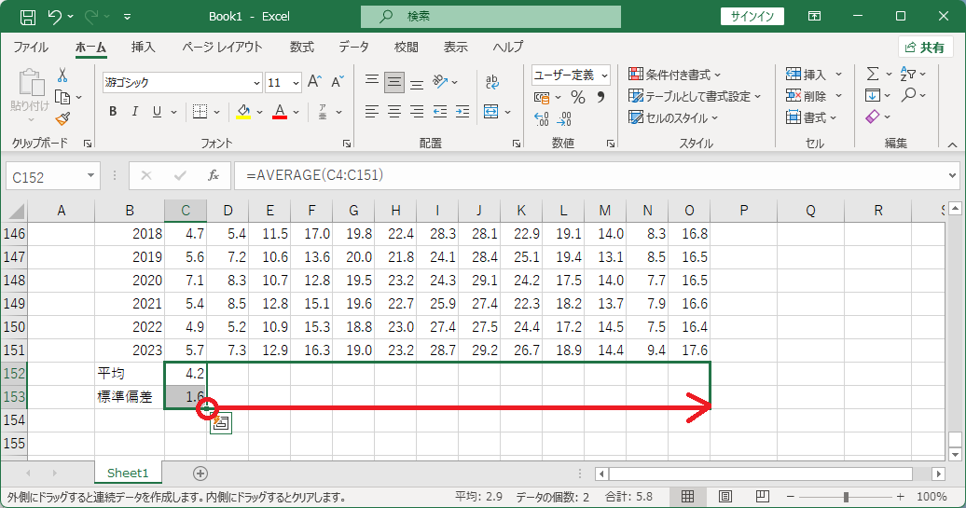Open the font name 游ゴシック dropdown

[x=257, y=83]
